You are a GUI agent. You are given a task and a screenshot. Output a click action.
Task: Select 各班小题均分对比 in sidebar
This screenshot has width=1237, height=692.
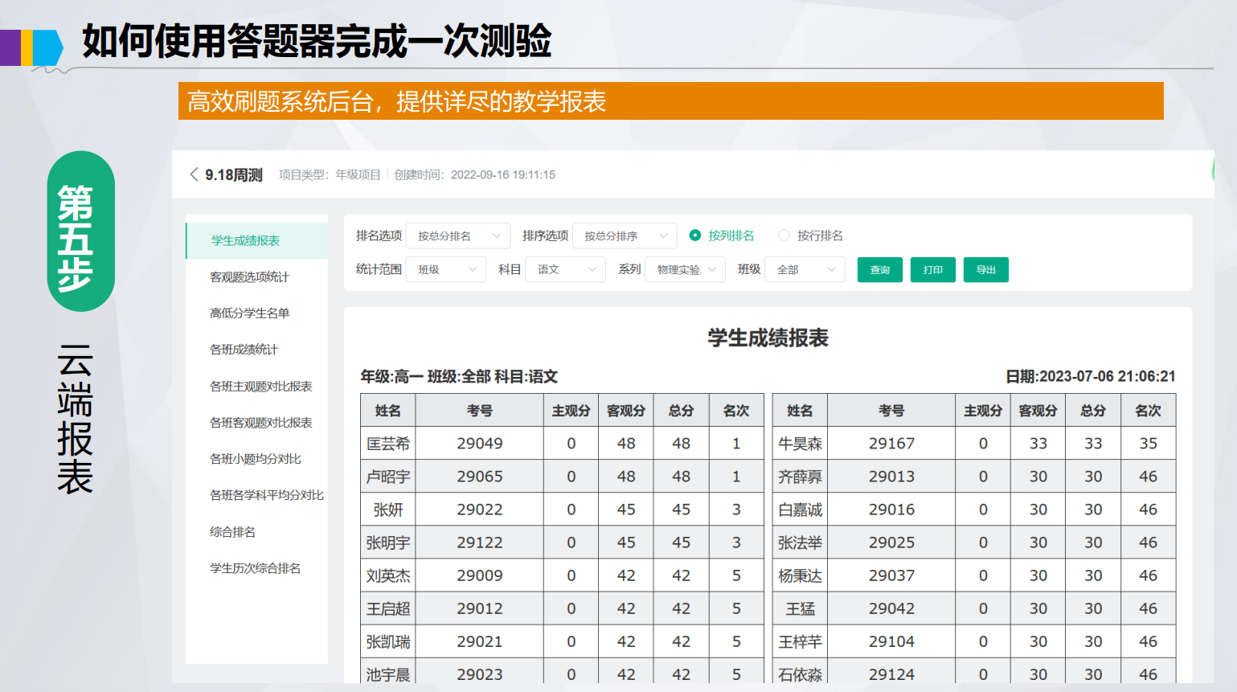256,459
